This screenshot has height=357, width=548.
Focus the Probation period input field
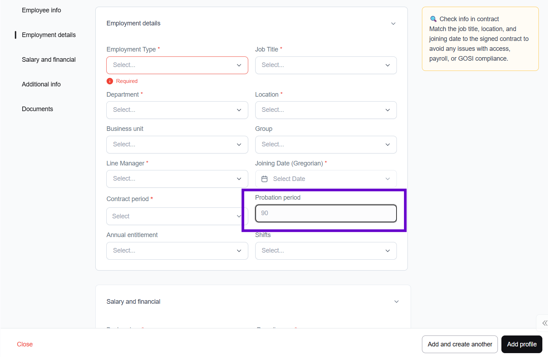[x=326, y=213]
